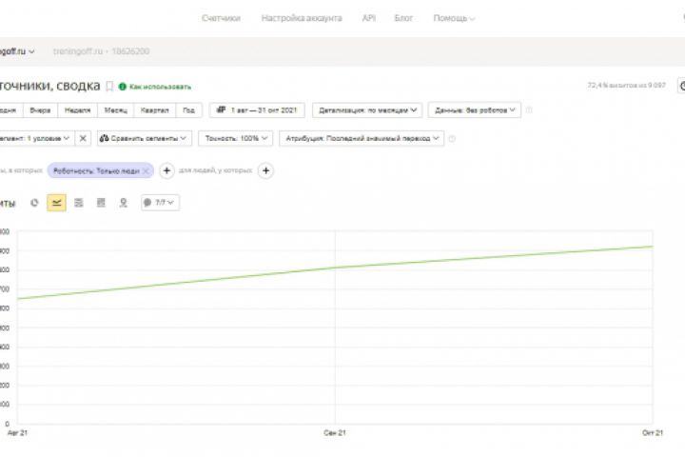The width and height of the screenshot is (685, 457).
Task: Click the comment bubble icon beside 7/7
Action: tap(147, 203)
